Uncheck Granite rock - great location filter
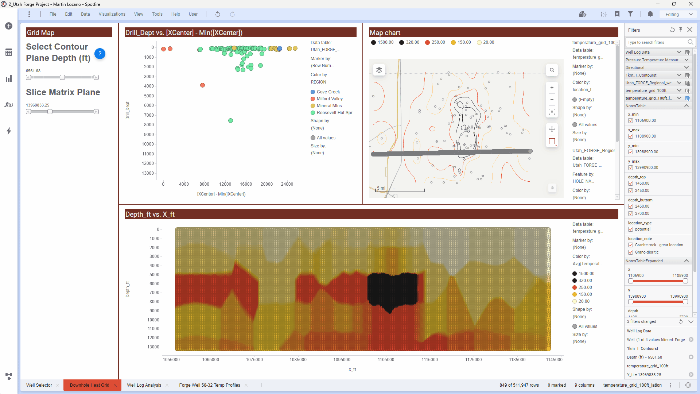Image resolution: width=700 pixels, height=394 pixels. [630, 245]
